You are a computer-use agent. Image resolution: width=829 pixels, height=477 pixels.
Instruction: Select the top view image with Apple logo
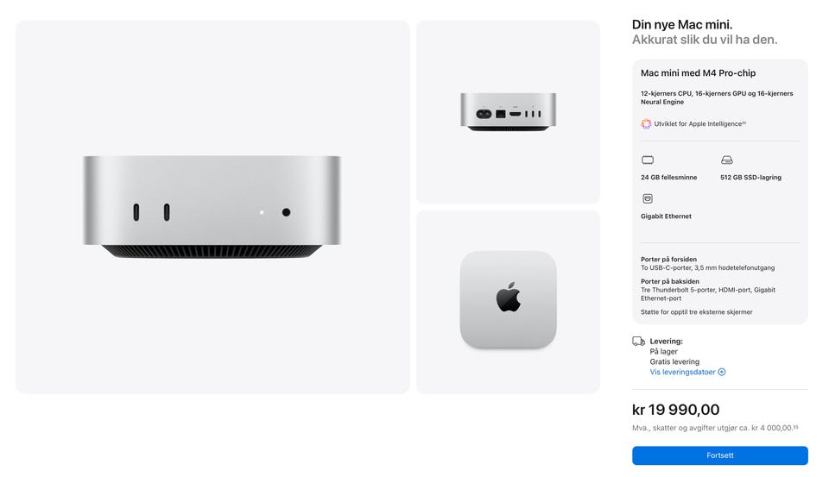508,302
